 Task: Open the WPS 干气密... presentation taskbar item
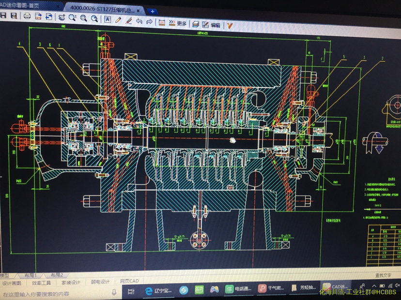(271, 288)
